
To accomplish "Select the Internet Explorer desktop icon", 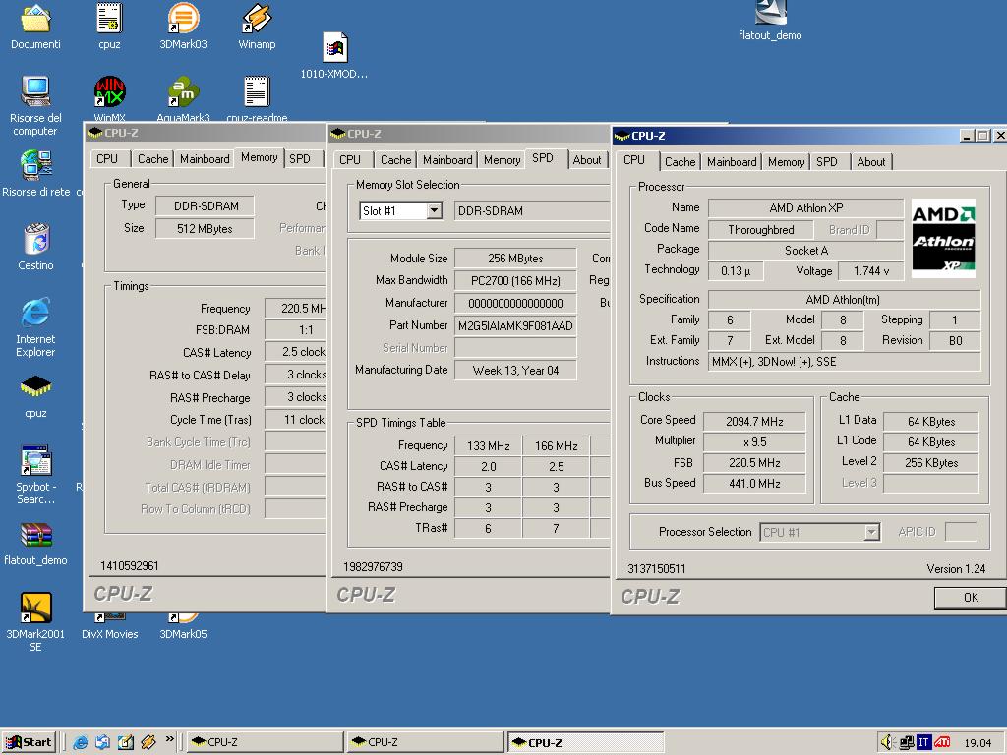I will click(x=36, y=313).
